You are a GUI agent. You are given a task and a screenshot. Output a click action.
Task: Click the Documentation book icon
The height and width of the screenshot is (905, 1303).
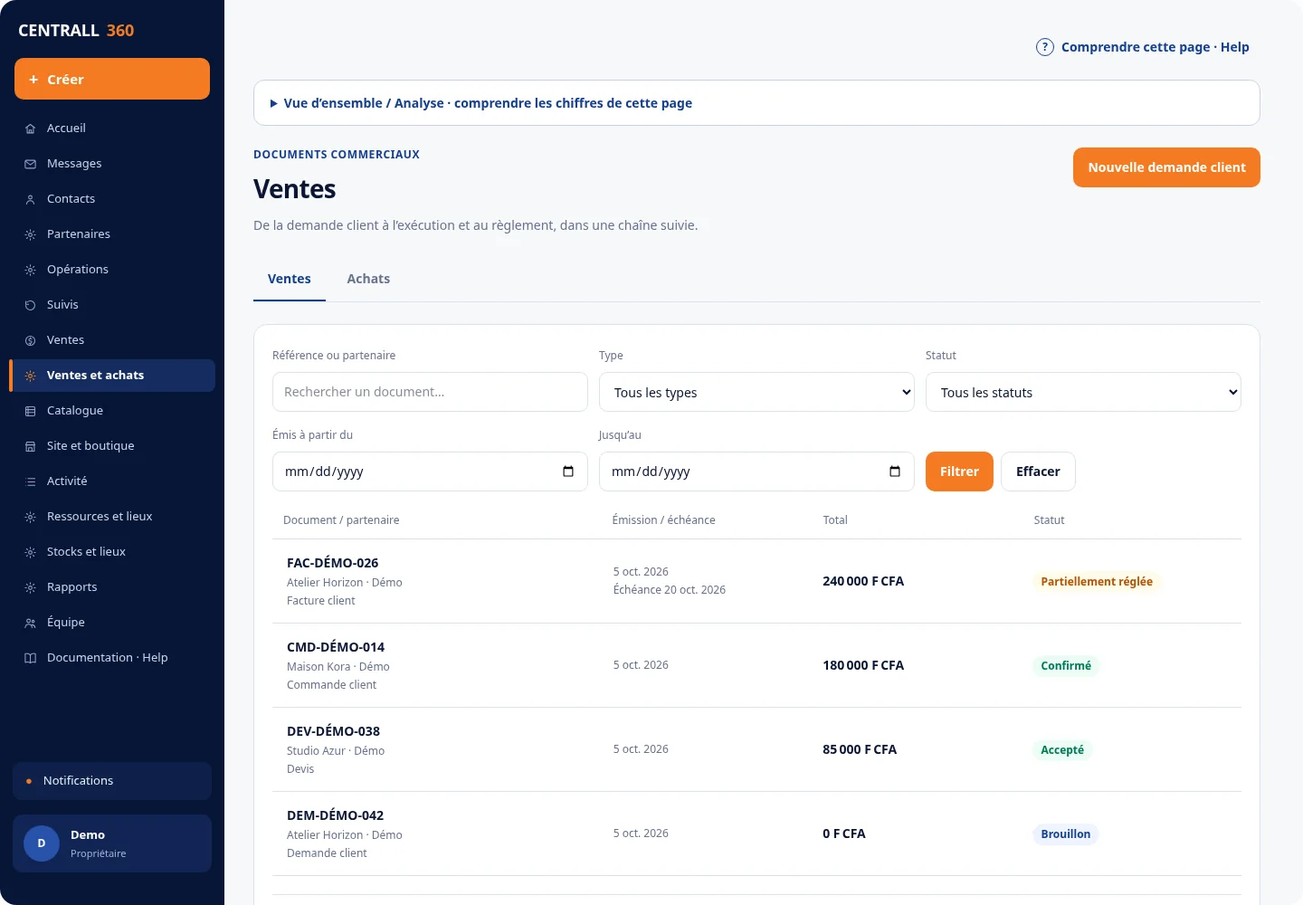[30, 658]
